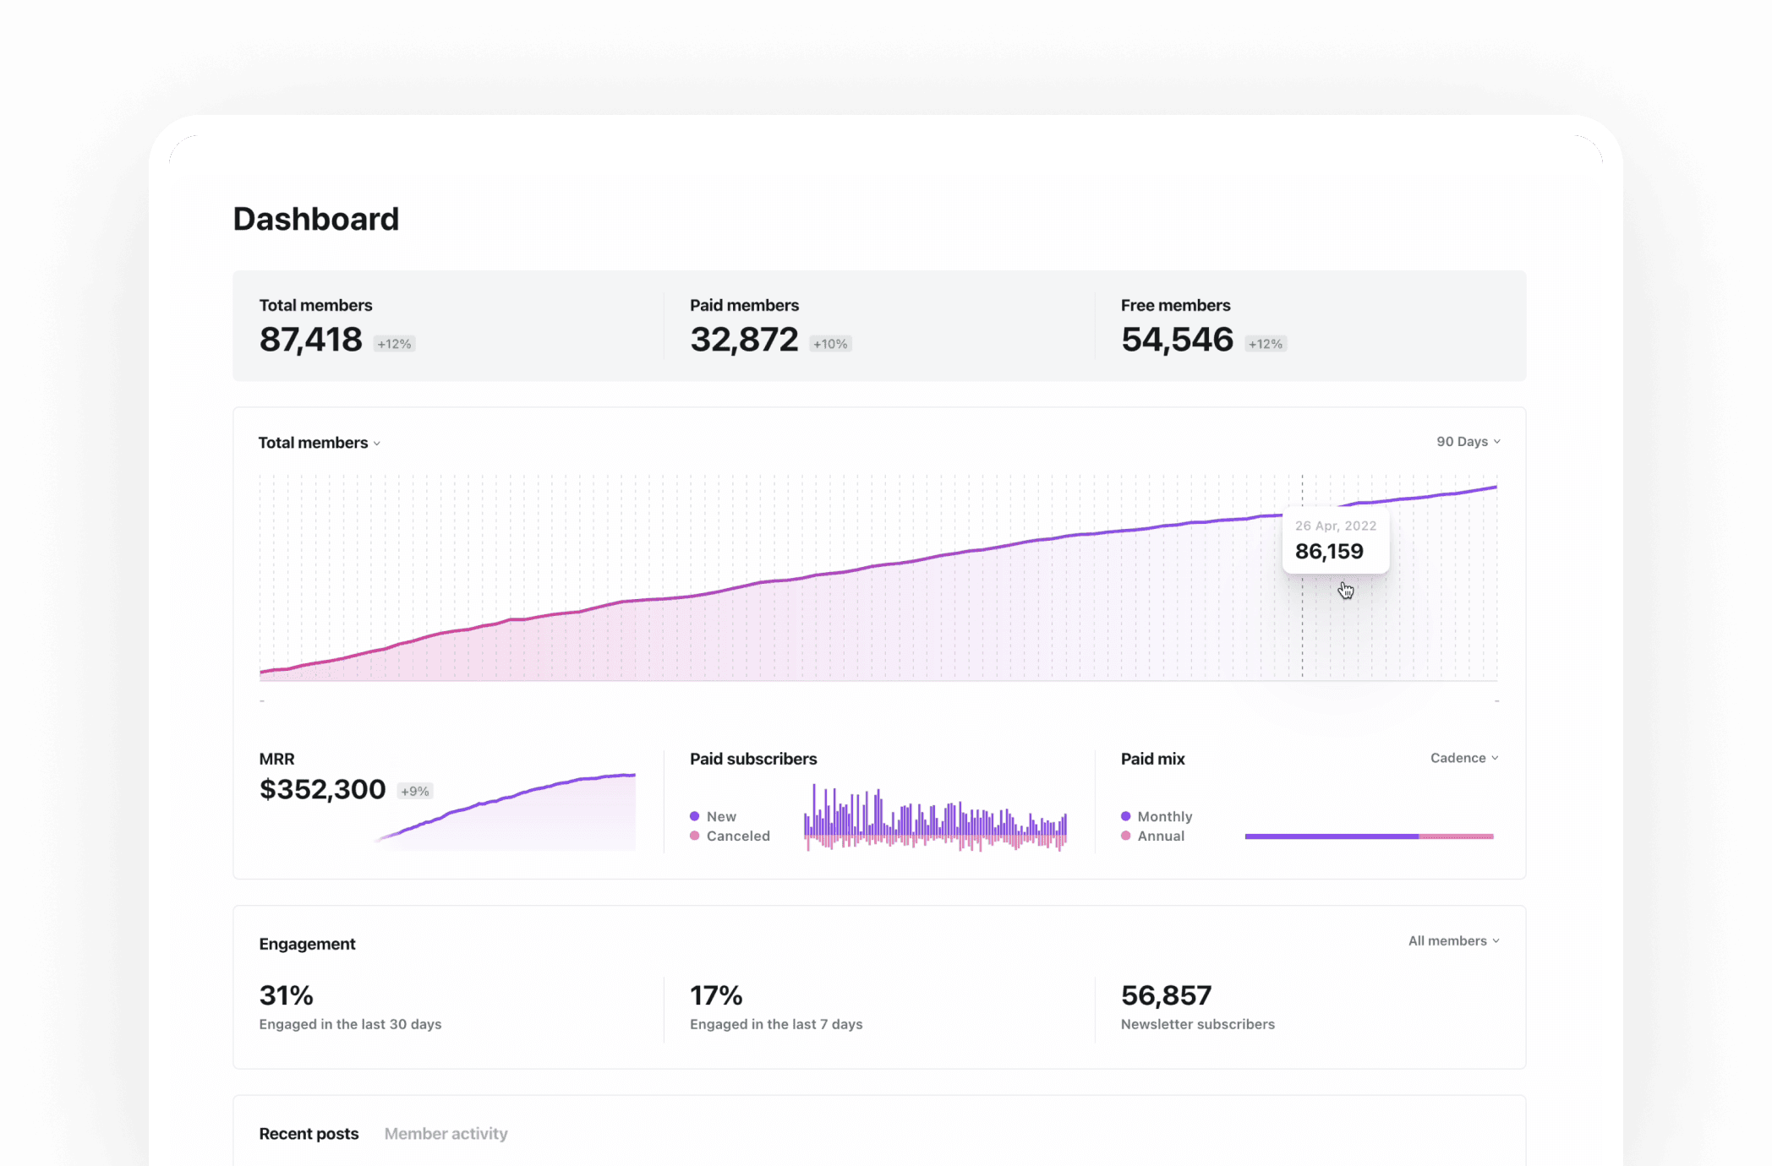The width and height of the screenshot is (1772, 1166).
Task: Click the +10% badge beside paid members
Action: click(830, 344)
